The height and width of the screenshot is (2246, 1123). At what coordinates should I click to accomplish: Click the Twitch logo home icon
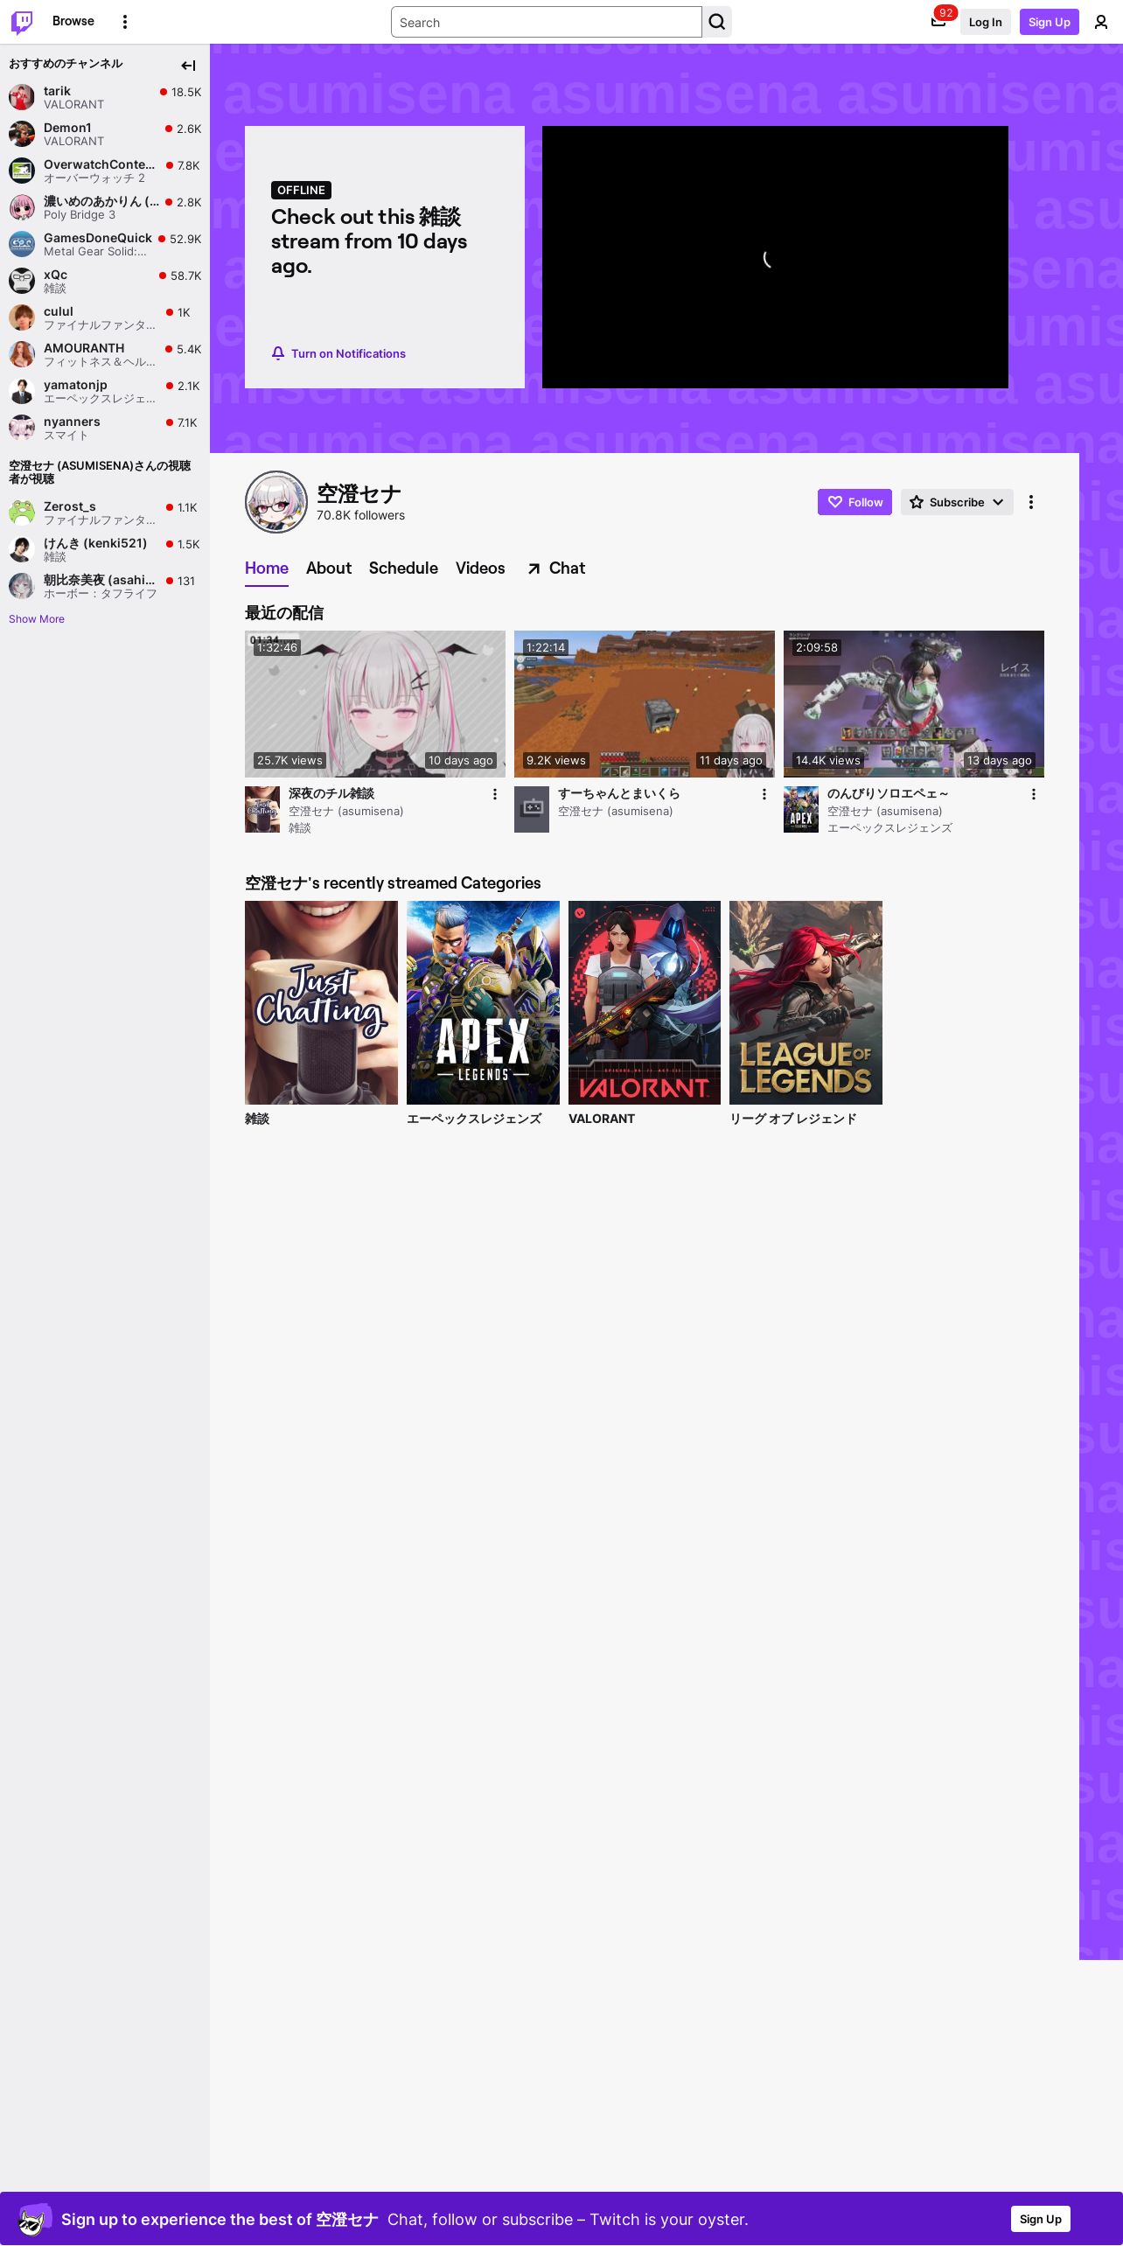(22, 22)
